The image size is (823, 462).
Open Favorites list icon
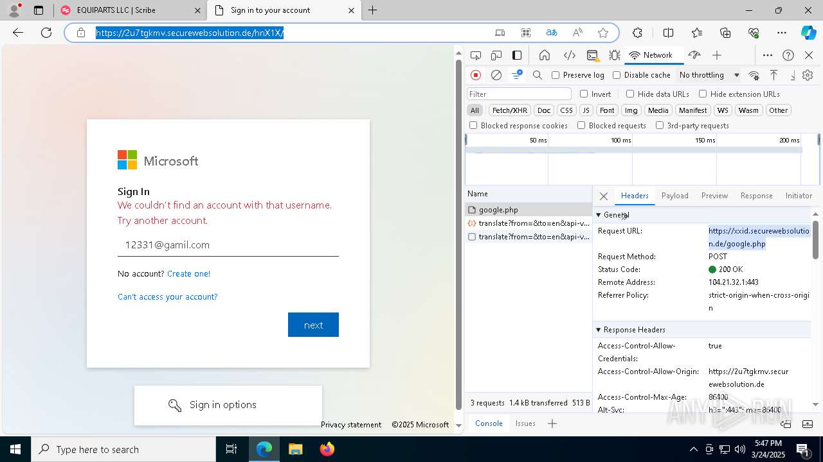pyautogui.click(x=697, y=33)
